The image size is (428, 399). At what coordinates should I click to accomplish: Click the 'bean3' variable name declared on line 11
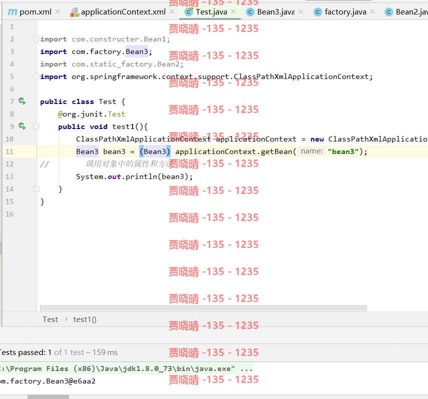click(x=114, y=151)
